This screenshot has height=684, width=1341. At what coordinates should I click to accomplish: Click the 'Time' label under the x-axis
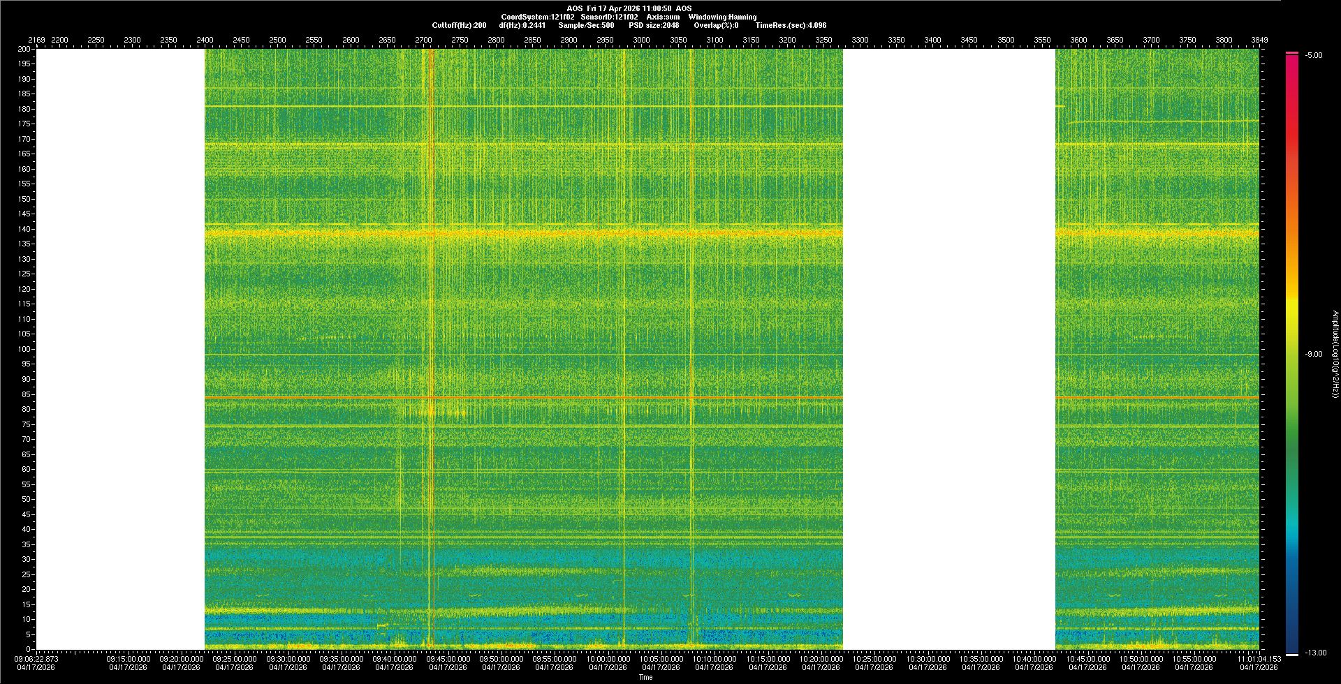[645, 677]
